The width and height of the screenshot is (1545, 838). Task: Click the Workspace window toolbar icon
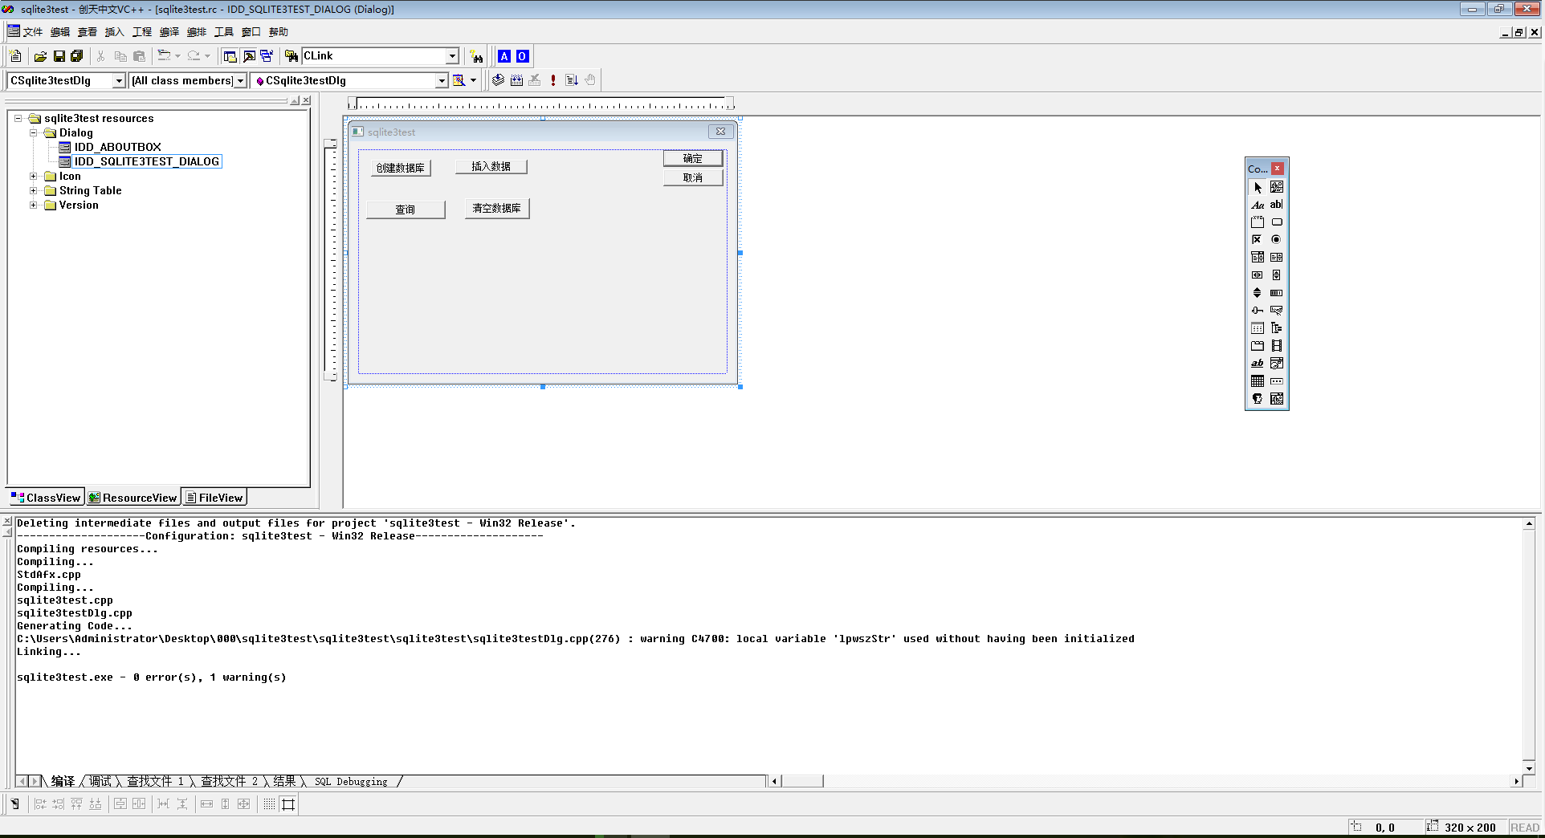pyautogui.click(x=230, y=56)
